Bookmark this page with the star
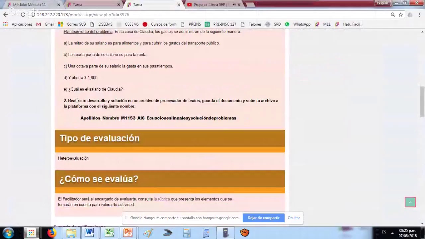Viewport: 425px width, 239px height. pyautogui.click(x=401, y=15)
